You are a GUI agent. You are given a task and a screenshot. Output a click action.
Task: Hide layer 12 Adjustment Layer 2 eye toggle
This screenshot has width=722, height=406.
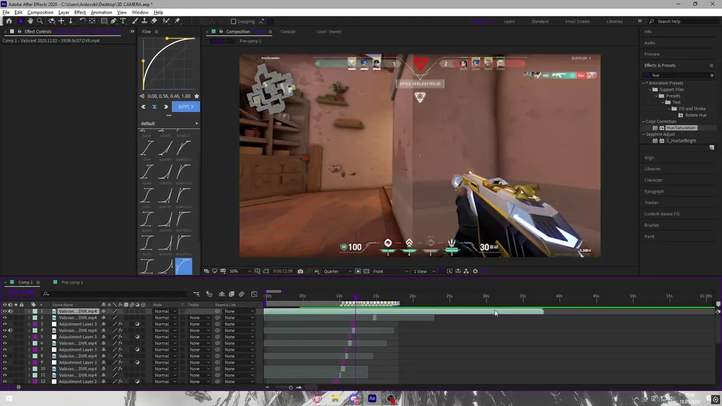pyautogui.click(x=5, y=382)
